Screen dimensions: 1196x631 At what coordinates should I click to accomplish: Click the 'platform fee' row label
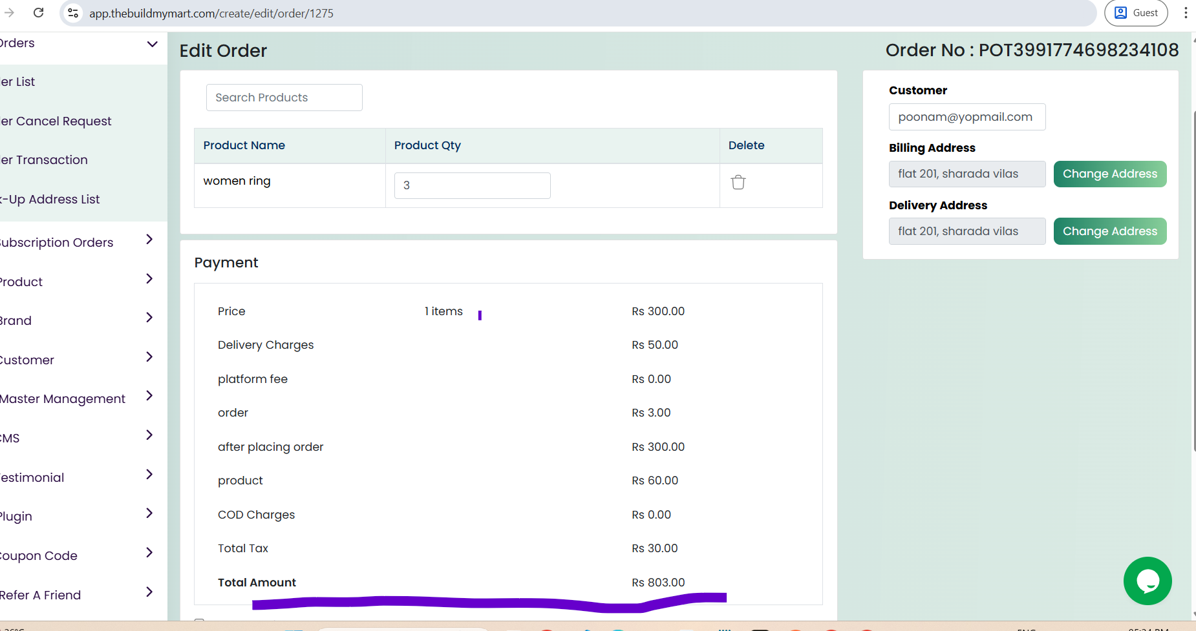[252, 379]
